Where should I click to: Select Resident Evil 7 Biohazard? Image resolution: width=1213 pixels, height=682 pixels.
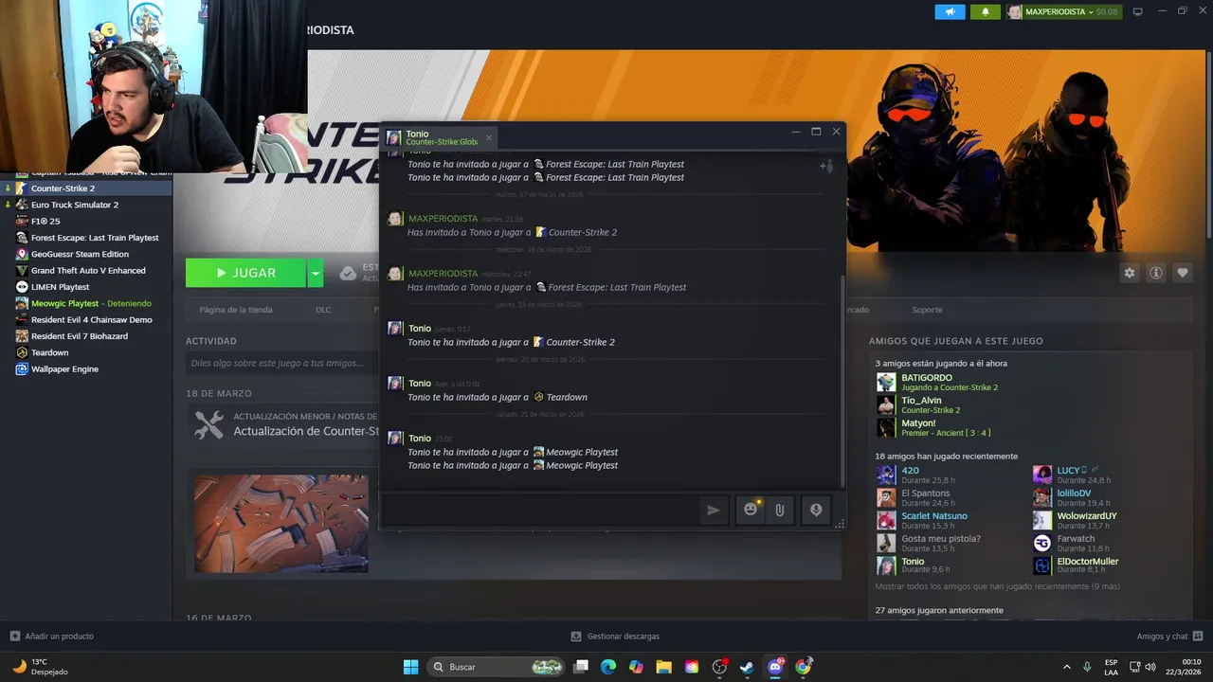tap(86, 336)
